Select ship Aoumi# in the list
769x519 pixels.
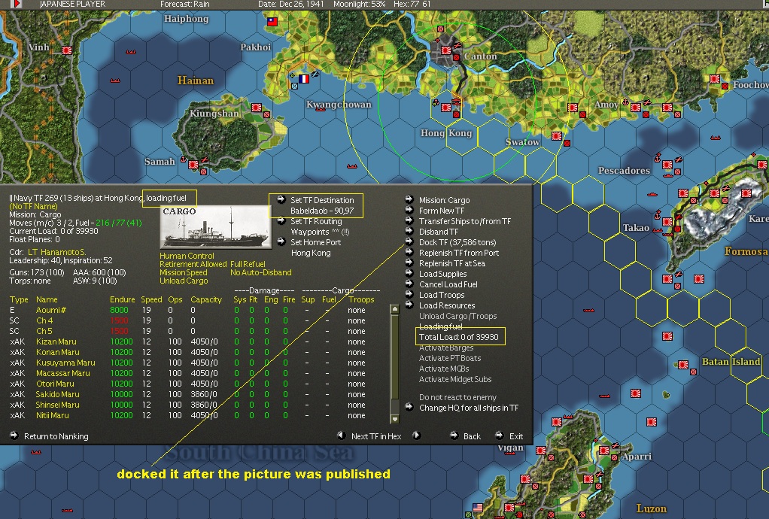[x=51, y=310]
